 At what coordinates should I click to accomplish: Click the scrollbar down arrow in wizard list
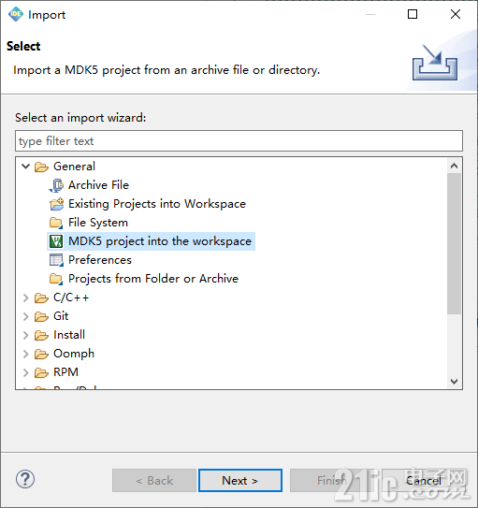tap(454, 382)
